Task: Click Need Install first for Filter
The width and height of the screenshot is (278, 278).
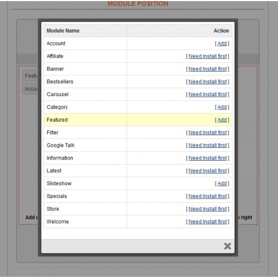Action: coord(207,133)
